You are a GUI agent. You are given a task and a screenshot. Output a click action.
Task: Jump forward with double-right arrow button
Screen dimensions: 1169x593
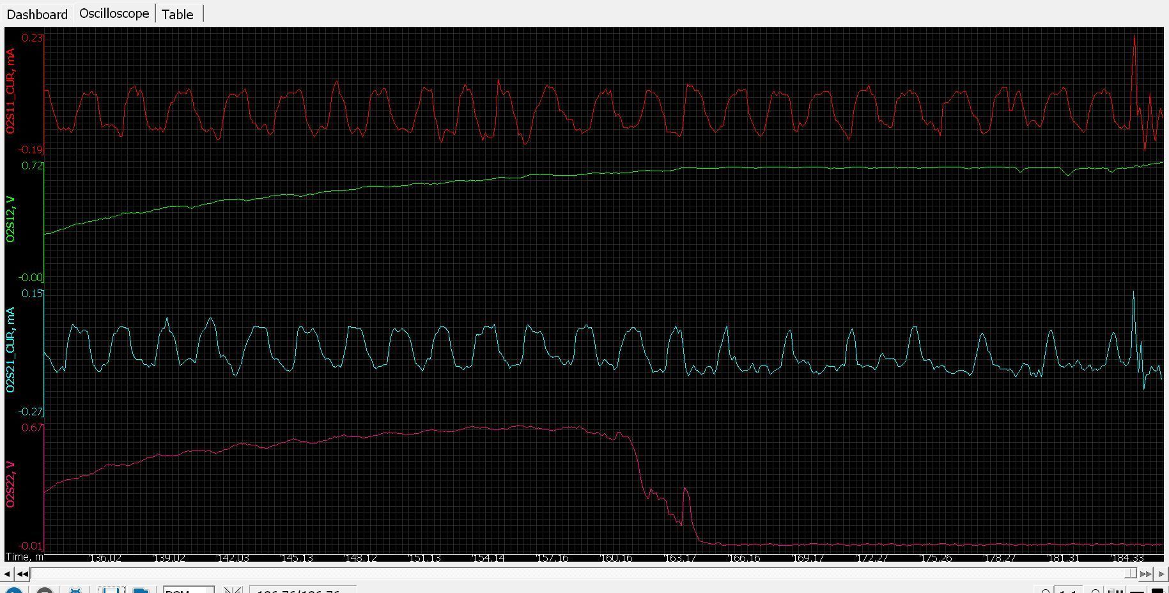[1146, 574]
